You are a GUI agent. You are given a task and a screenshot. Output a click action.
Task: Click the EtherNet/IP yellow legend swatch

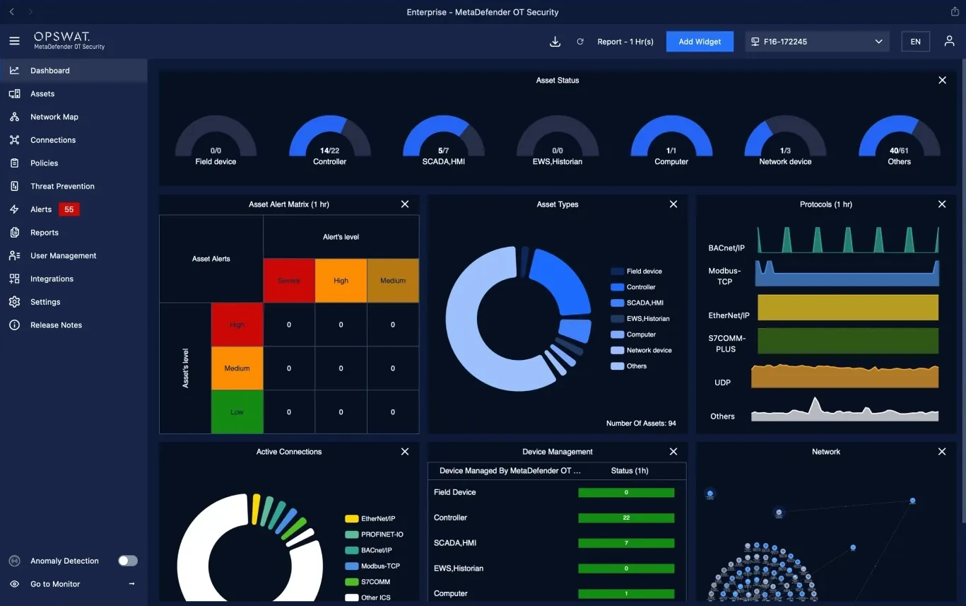(x=351, y=519)
